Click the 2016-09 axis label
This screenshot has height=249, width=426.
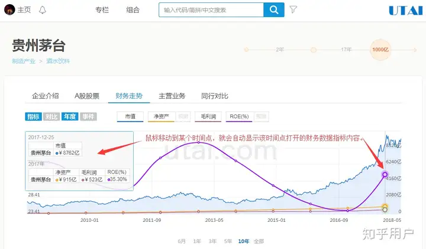339,220
